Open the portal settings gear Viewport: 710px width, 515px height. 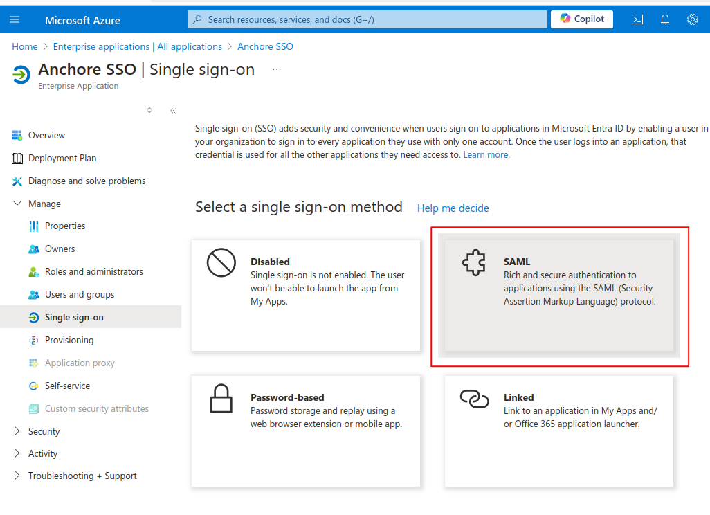click(x=693, y=19)
